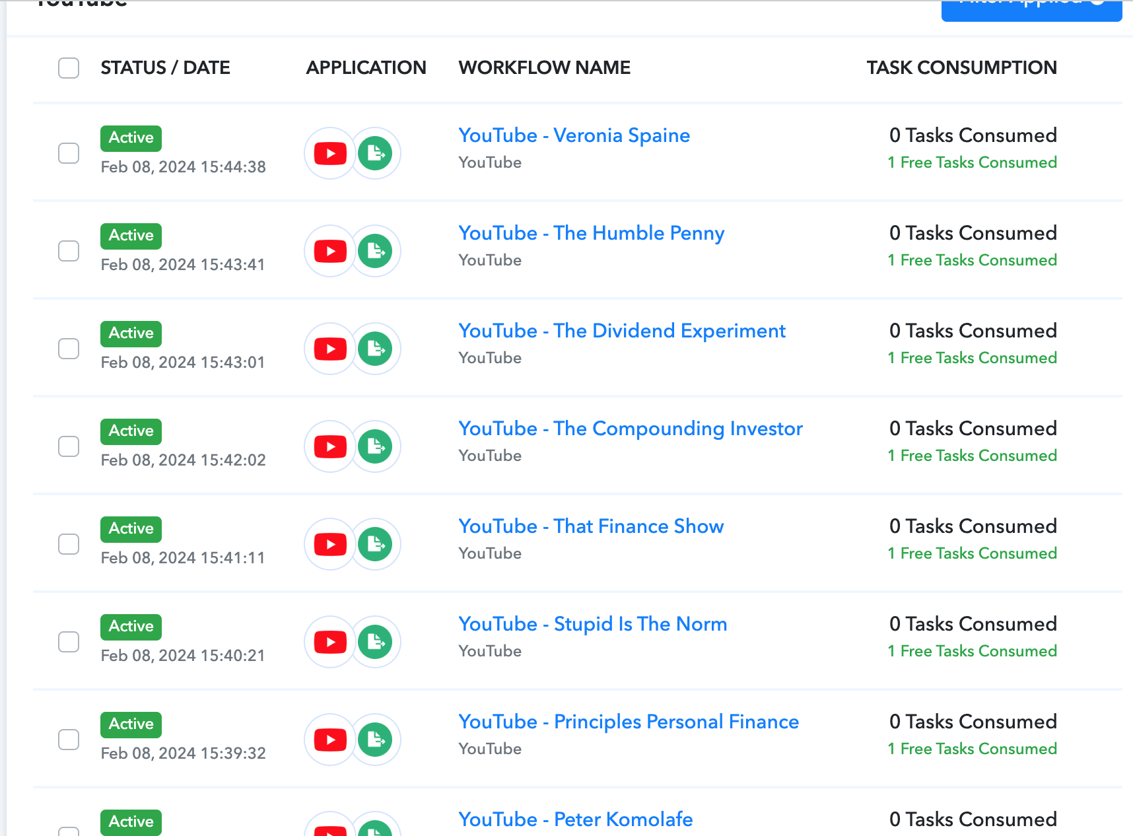Click the YouTube subtitle under That Finance Show workflow
The width and height of the screenshot is (1133, 836).
tap(490, 553)
